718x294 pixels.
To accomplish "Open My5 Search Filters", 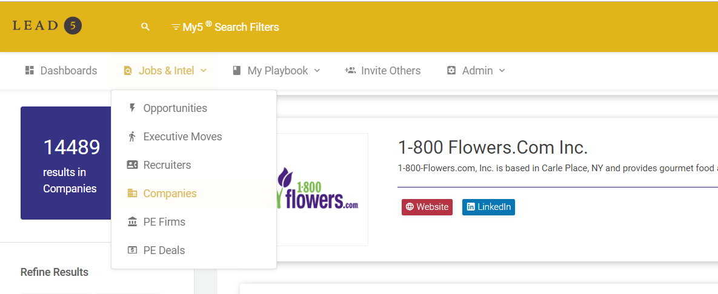I will pyautogui.click(x=225, y=27).
